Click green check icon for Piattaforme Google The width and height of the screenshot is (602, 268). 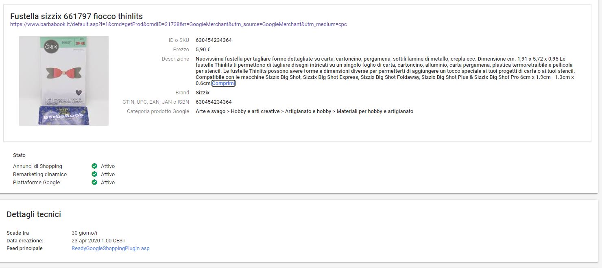tap(94, 182)
